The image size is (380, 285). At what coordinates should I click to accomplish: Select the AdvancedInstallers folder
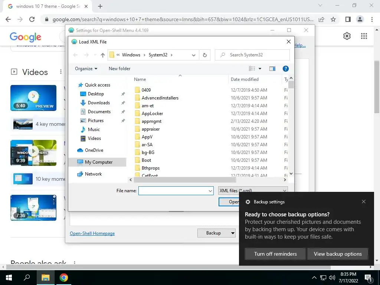pyautogui.click(x=160, y=98)
